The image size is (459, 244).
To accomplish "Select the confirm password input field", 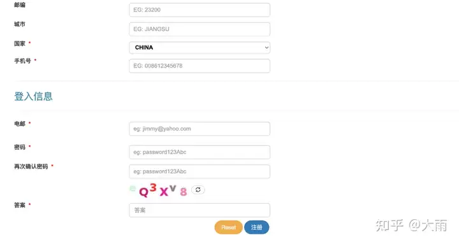I will tap(200, 171).
